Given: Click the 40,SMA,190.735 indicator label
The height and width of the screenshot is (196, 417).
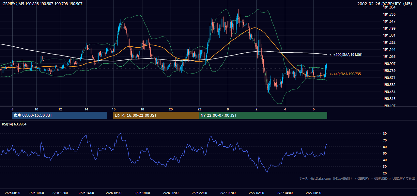Looking at the screenshot, I should (x=345, y=74).
